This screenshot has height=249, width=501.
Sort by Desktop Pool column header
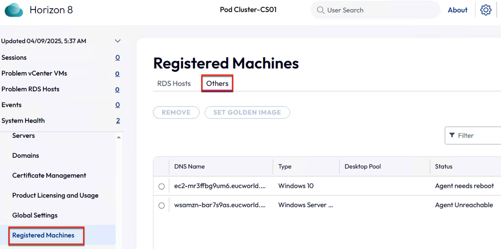363,167
